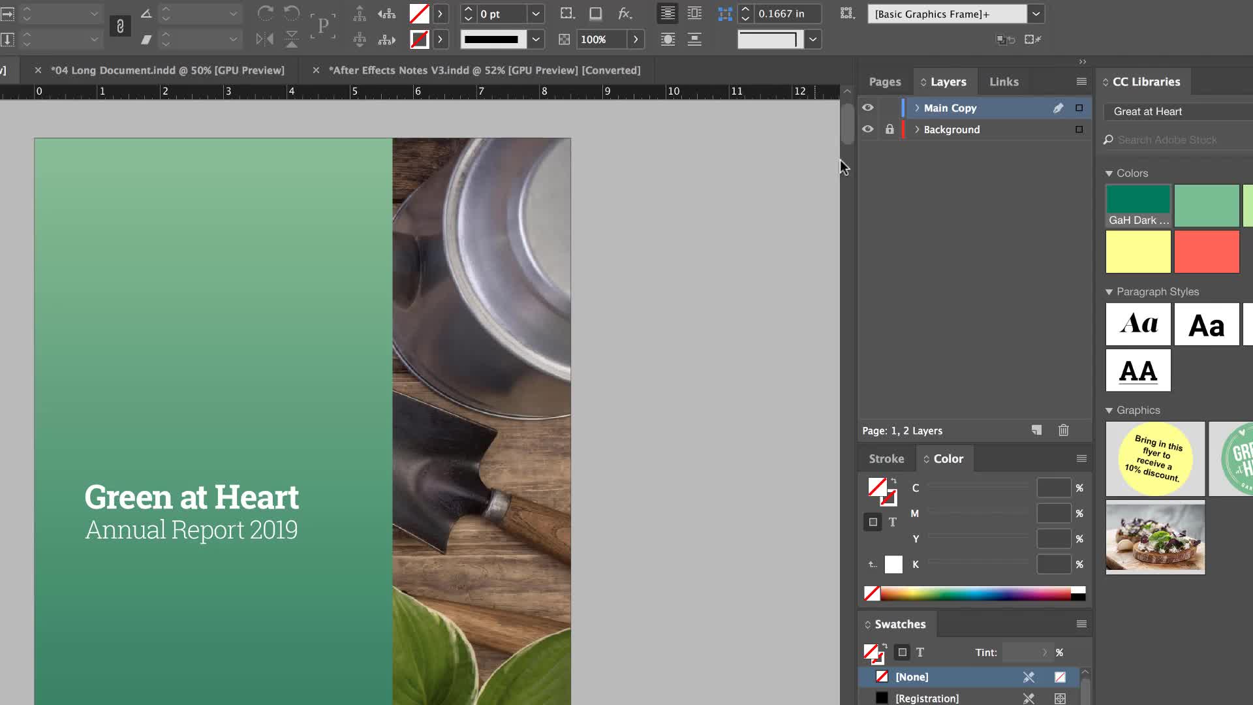Viewport: 1253px width, 705px height.
Task: Switch to the Pages tab
Action: click(x=885, y=82)
